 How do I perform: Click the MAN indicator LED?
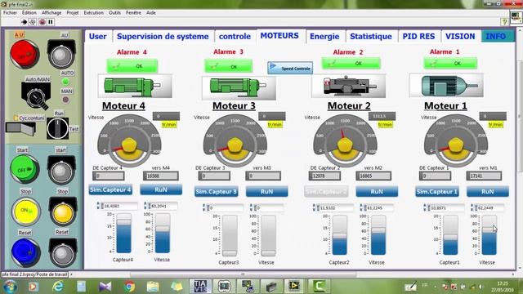coord(65,100)
